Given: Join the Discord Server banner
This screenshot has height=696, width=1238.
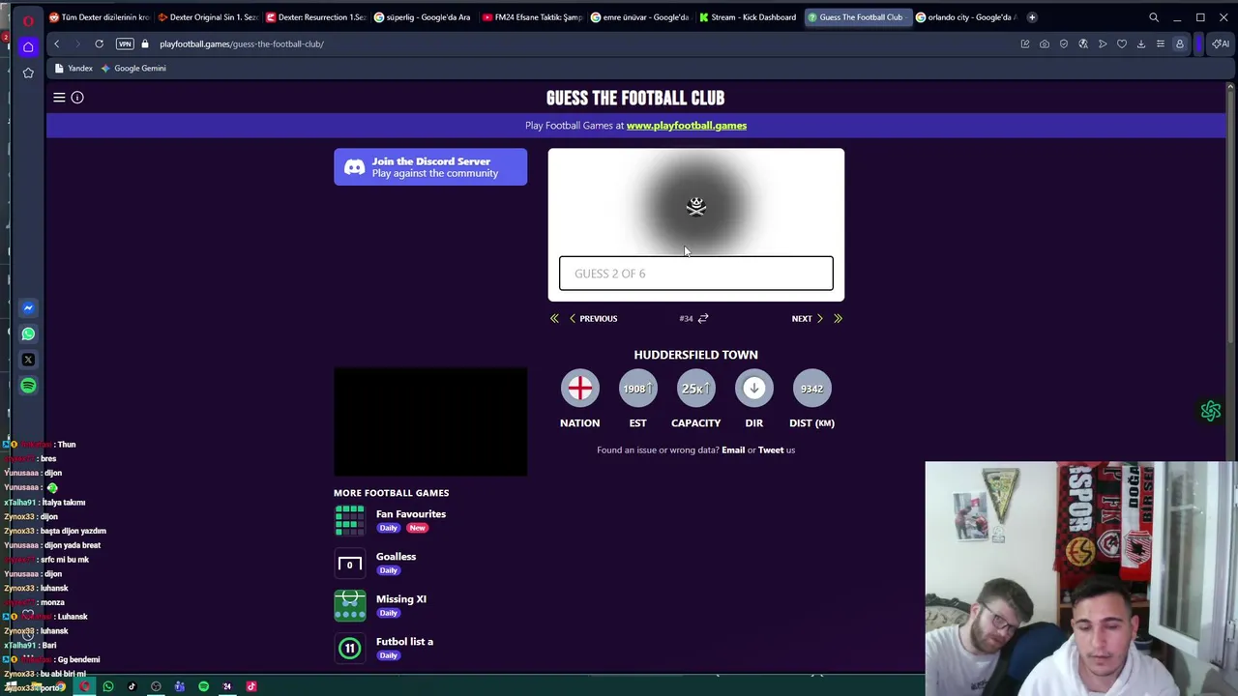Looking at the screenshot, I should tap(430, 167).
